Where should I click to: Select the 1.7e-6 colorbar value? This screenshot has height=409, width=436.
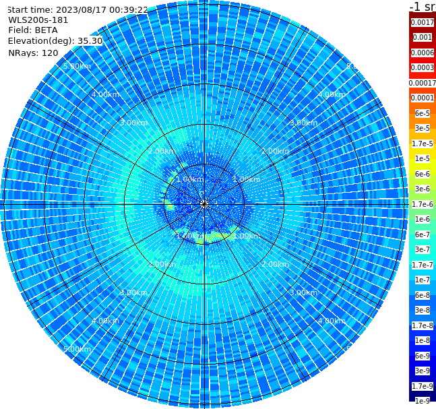[x=423, y=204]
